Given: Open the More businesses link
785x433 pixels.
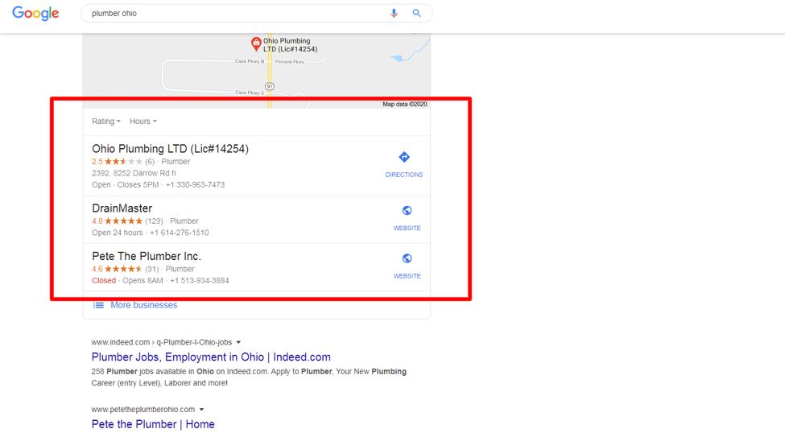Looking at the screenshot, I should click(x=144, y=306).
